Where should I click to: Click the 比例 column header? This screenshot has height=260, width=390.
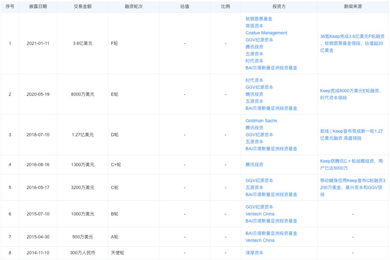(225, 6)
